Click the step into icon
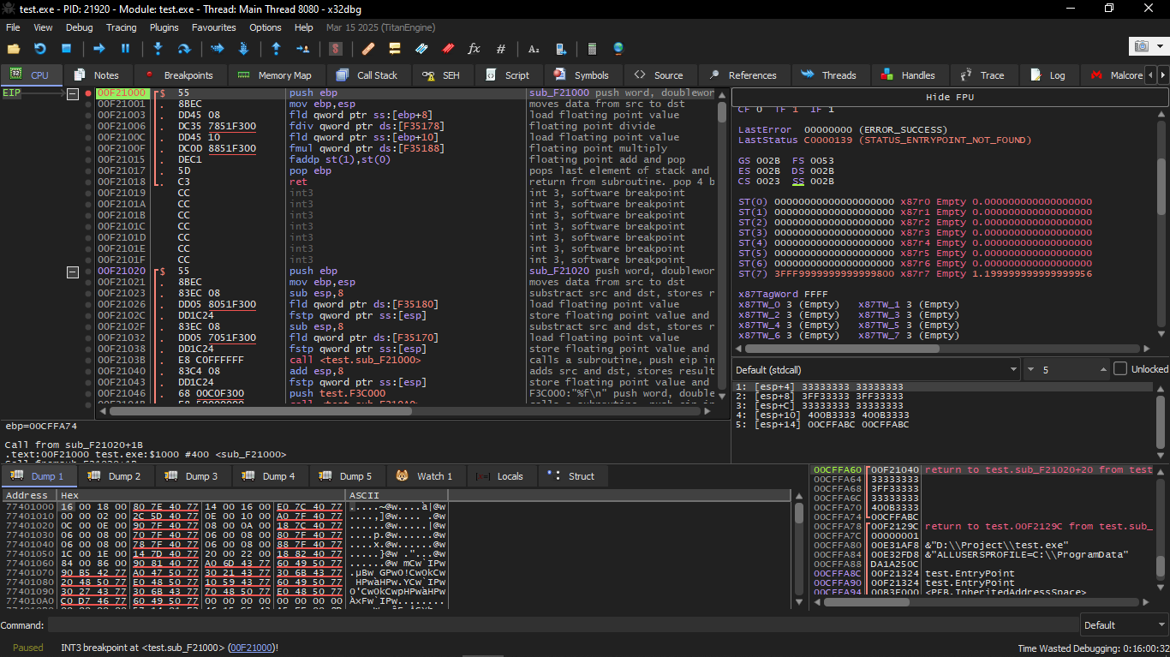 [158, 49]
